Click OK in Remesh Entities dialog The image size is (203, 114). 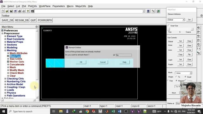click(x=81, y=62)
